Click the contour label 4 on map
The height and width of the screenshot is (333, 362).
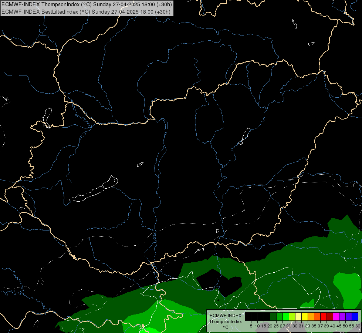(x=6, y=99)
